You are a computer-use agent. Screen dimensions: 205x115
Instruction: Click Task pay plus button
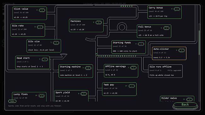point(132,86)
